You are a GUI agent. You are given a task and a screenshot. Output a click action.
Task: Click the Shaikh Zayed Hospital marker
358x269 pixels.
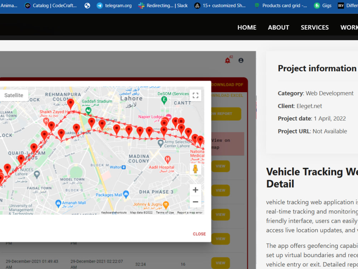point(46,121)
